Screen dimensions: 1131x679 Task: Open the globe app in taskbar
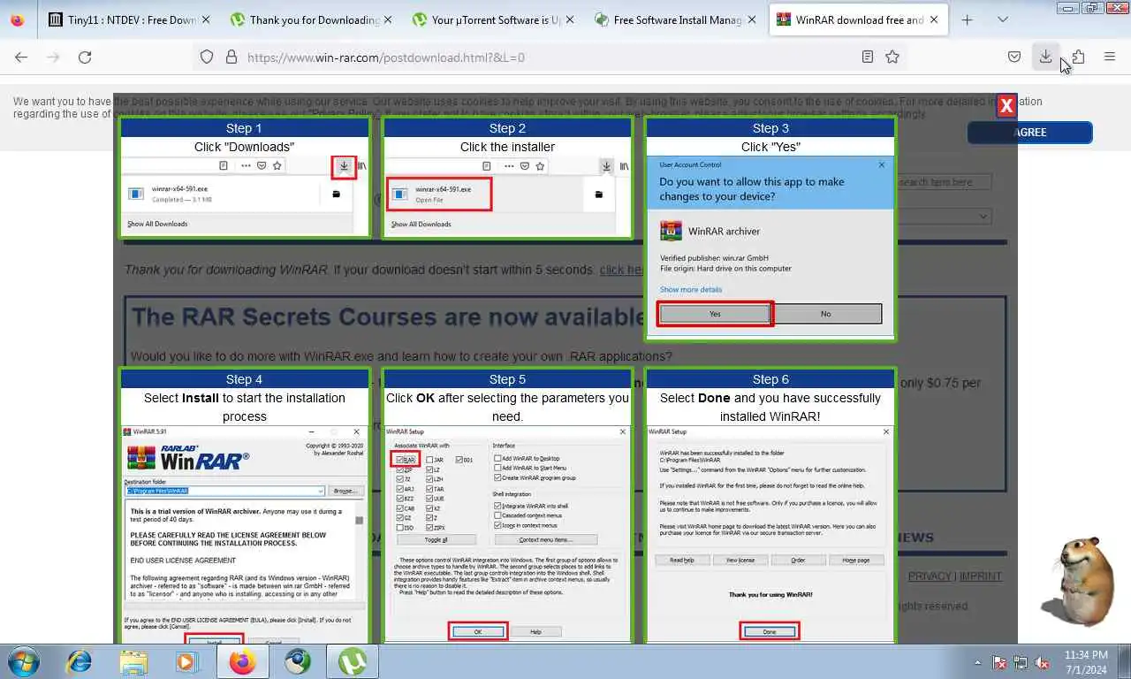point(298,661)
